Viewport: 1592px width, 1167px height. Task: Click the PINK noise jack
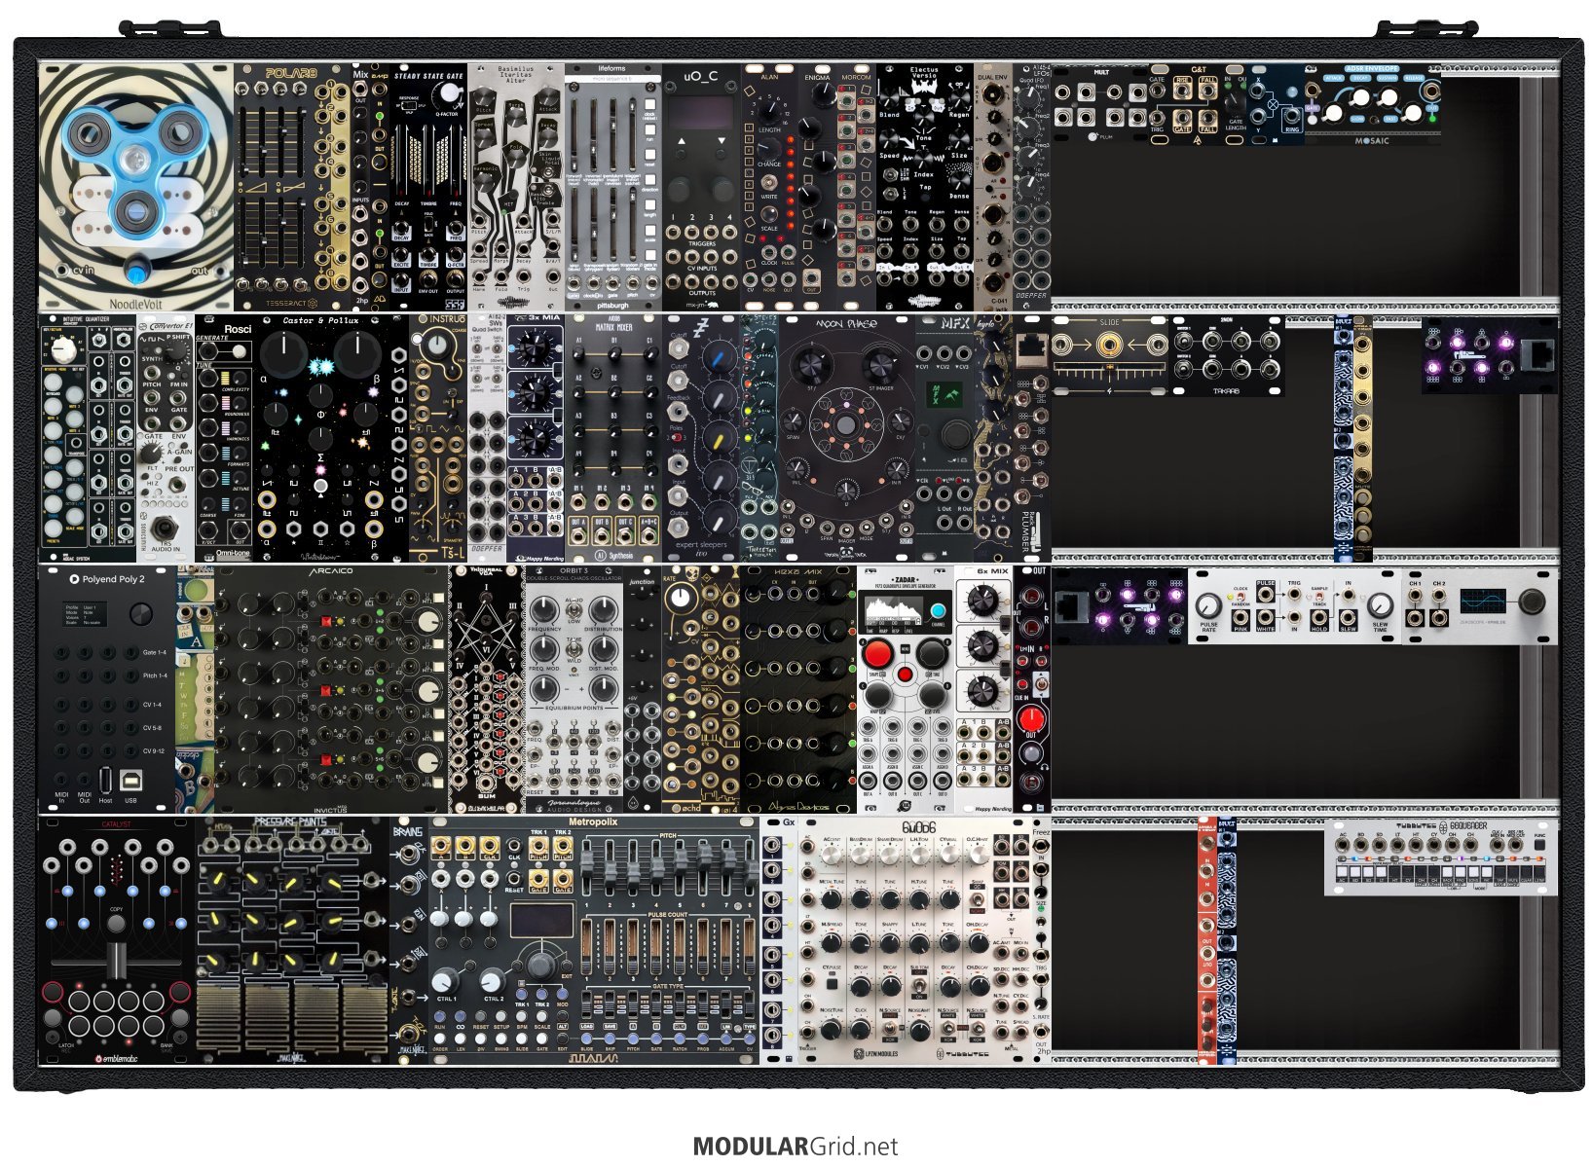point(1240,617)
